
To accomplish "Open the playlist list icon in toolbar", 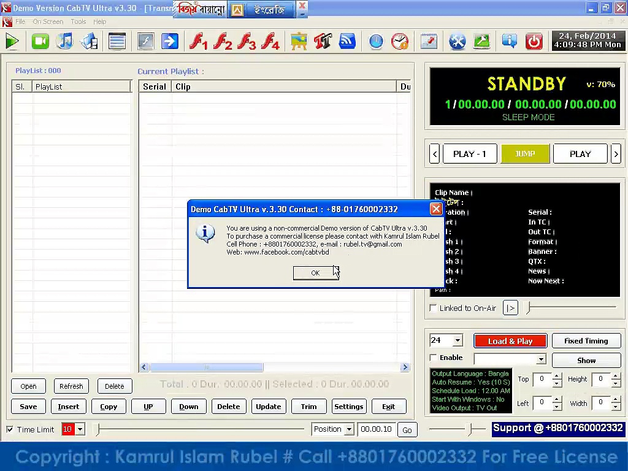I will pyautogui.click(x=117, y=41).
